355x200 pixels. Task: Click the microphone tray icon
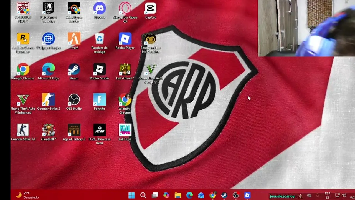coord(318,196)
